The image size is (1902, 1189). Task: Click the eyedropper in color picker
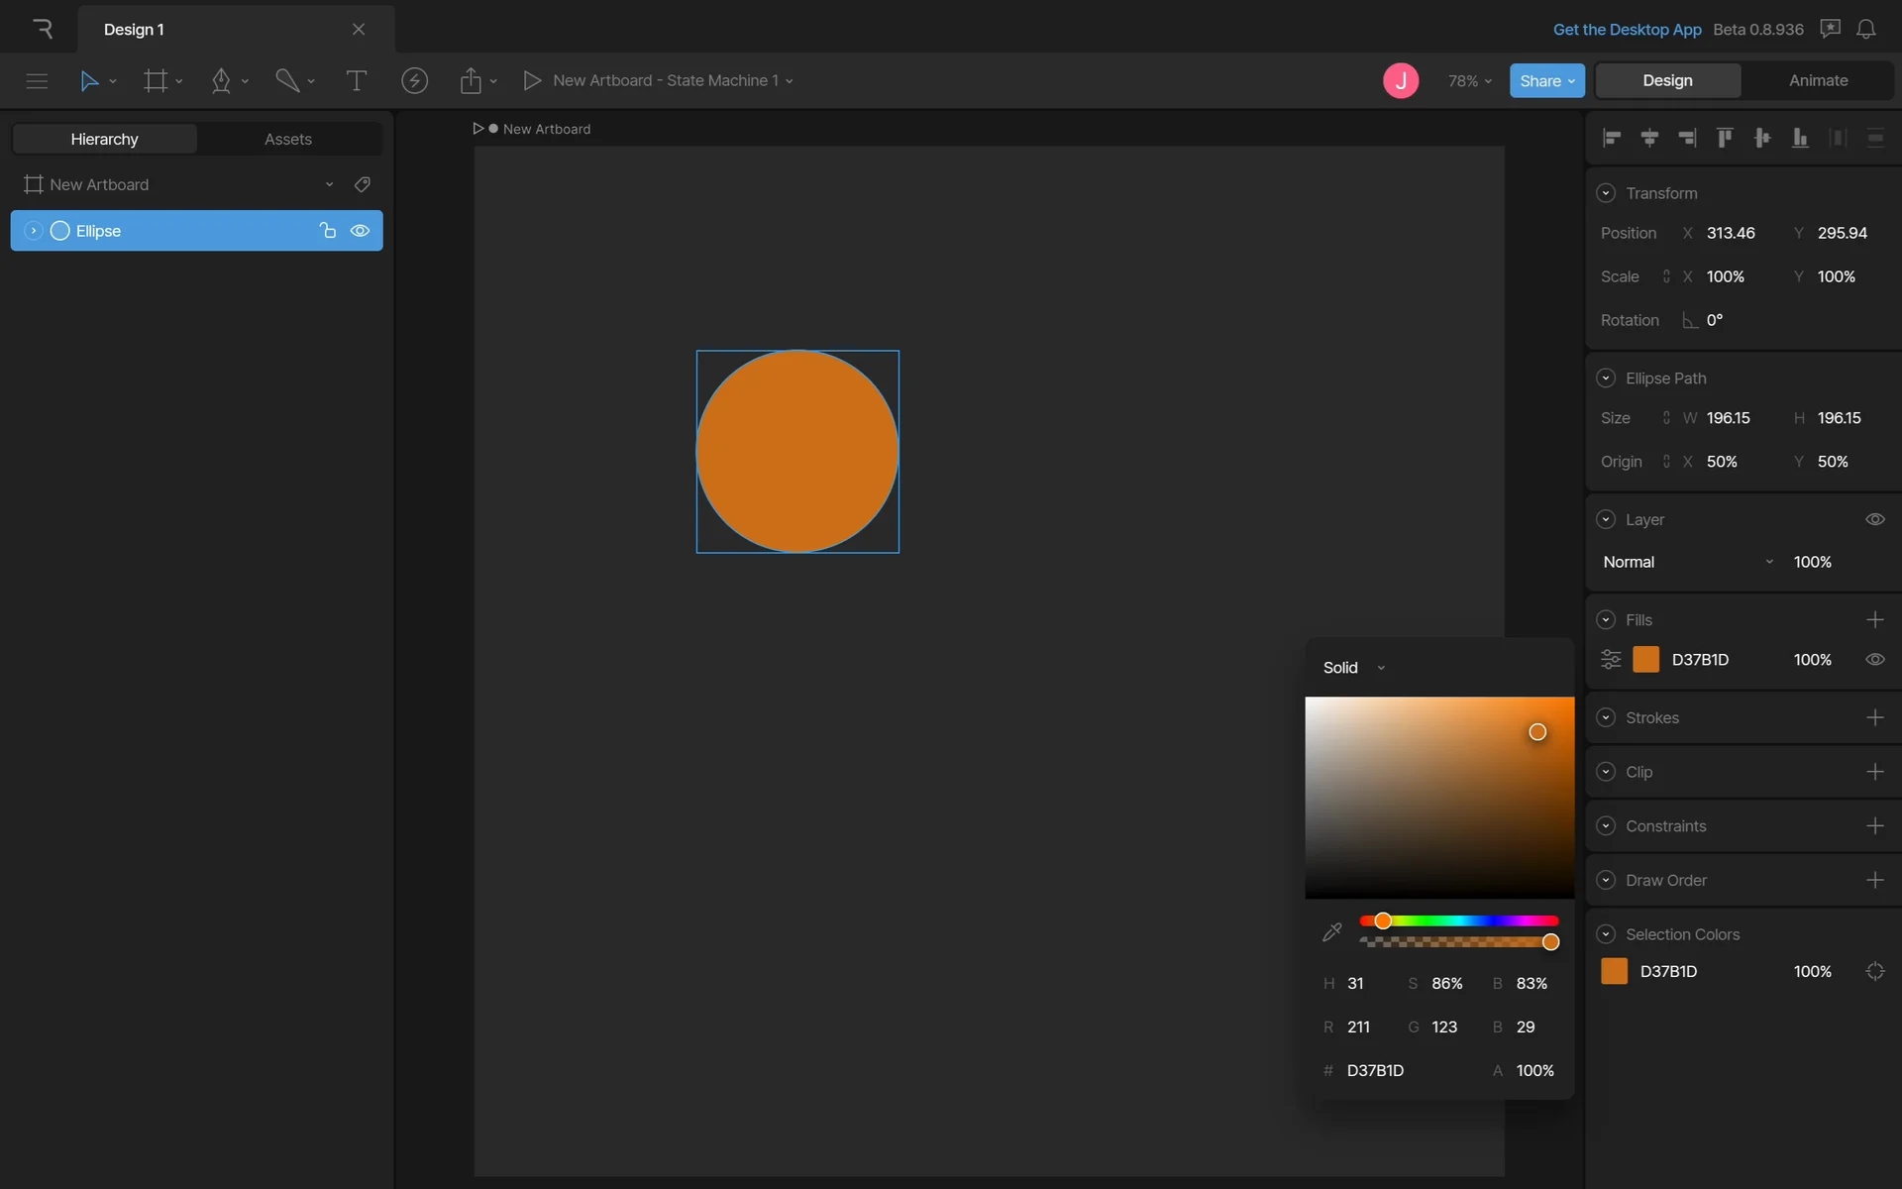(1331, 932)
